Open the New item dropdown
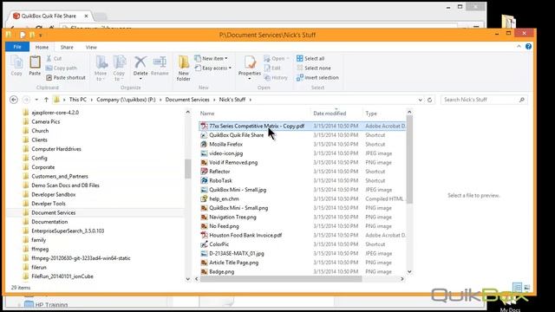555x312 pixels. tap(212, 58)
